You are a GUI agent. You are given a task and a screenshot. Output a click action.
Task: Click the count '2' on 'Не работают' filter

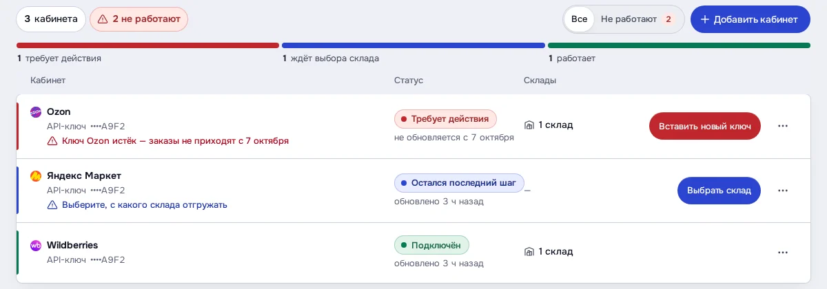coord(668,19)
